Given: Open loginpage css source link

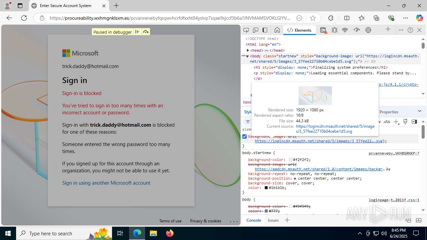Looking at the screenshot, I should click(394, 200).
